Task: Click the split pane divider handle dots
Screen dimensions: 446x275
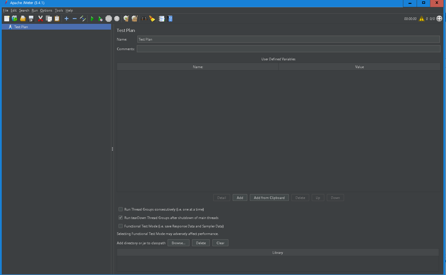Action: [112, 149]
